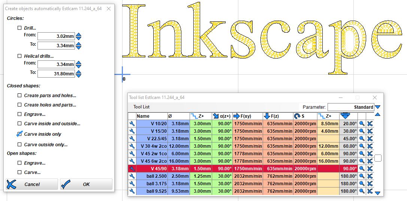The image size is (407, 201).
Task: Click magnifier icon in ball 2.500 row
Action: tap(362, 176)
